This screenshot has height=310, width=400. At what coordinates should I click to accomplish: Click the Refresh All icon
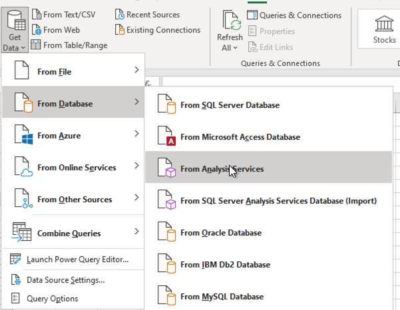232,20
